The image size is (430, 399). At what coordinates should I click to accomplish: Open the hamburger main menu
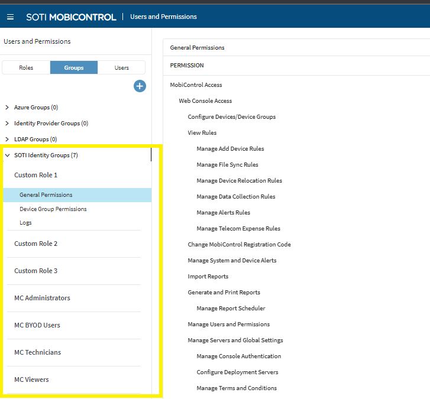[x=10, y=17]
